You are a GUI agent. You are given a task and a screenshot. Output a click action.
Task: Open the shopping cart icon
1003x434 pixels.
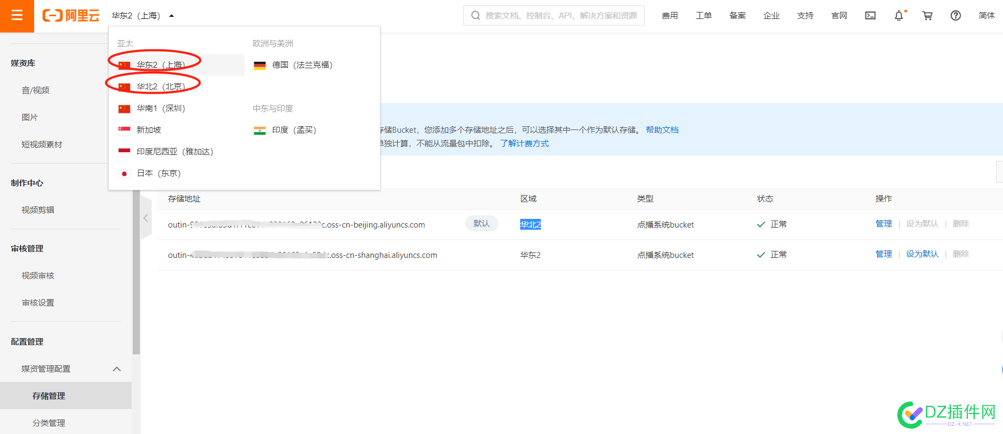[927, 16]
